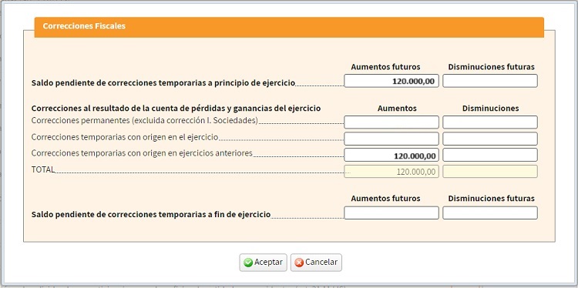
Task: Focus Disminuciones futuras field at fin de ejercicio
Action: 490,213
